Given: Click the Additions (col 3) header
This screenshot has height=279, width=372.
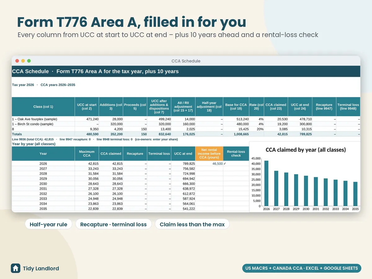Looking at the screenshot, I should coord(111,107).
